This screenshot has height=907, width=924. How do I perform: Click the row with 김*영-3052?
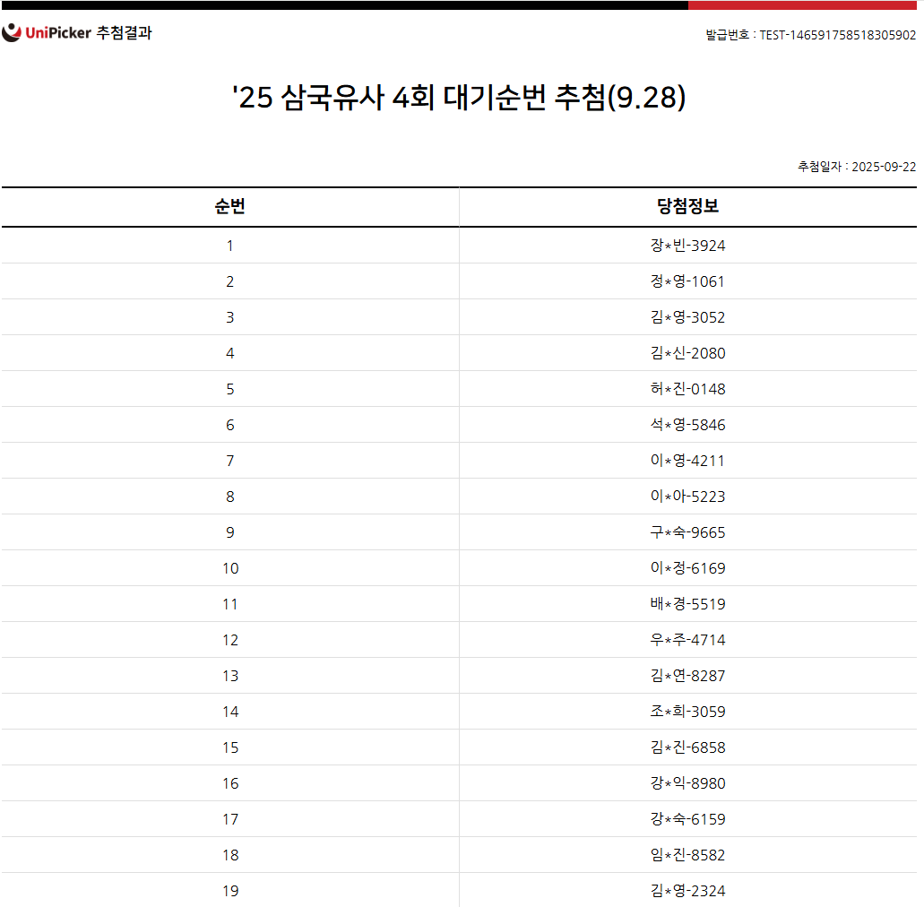(x=687, y=317)
